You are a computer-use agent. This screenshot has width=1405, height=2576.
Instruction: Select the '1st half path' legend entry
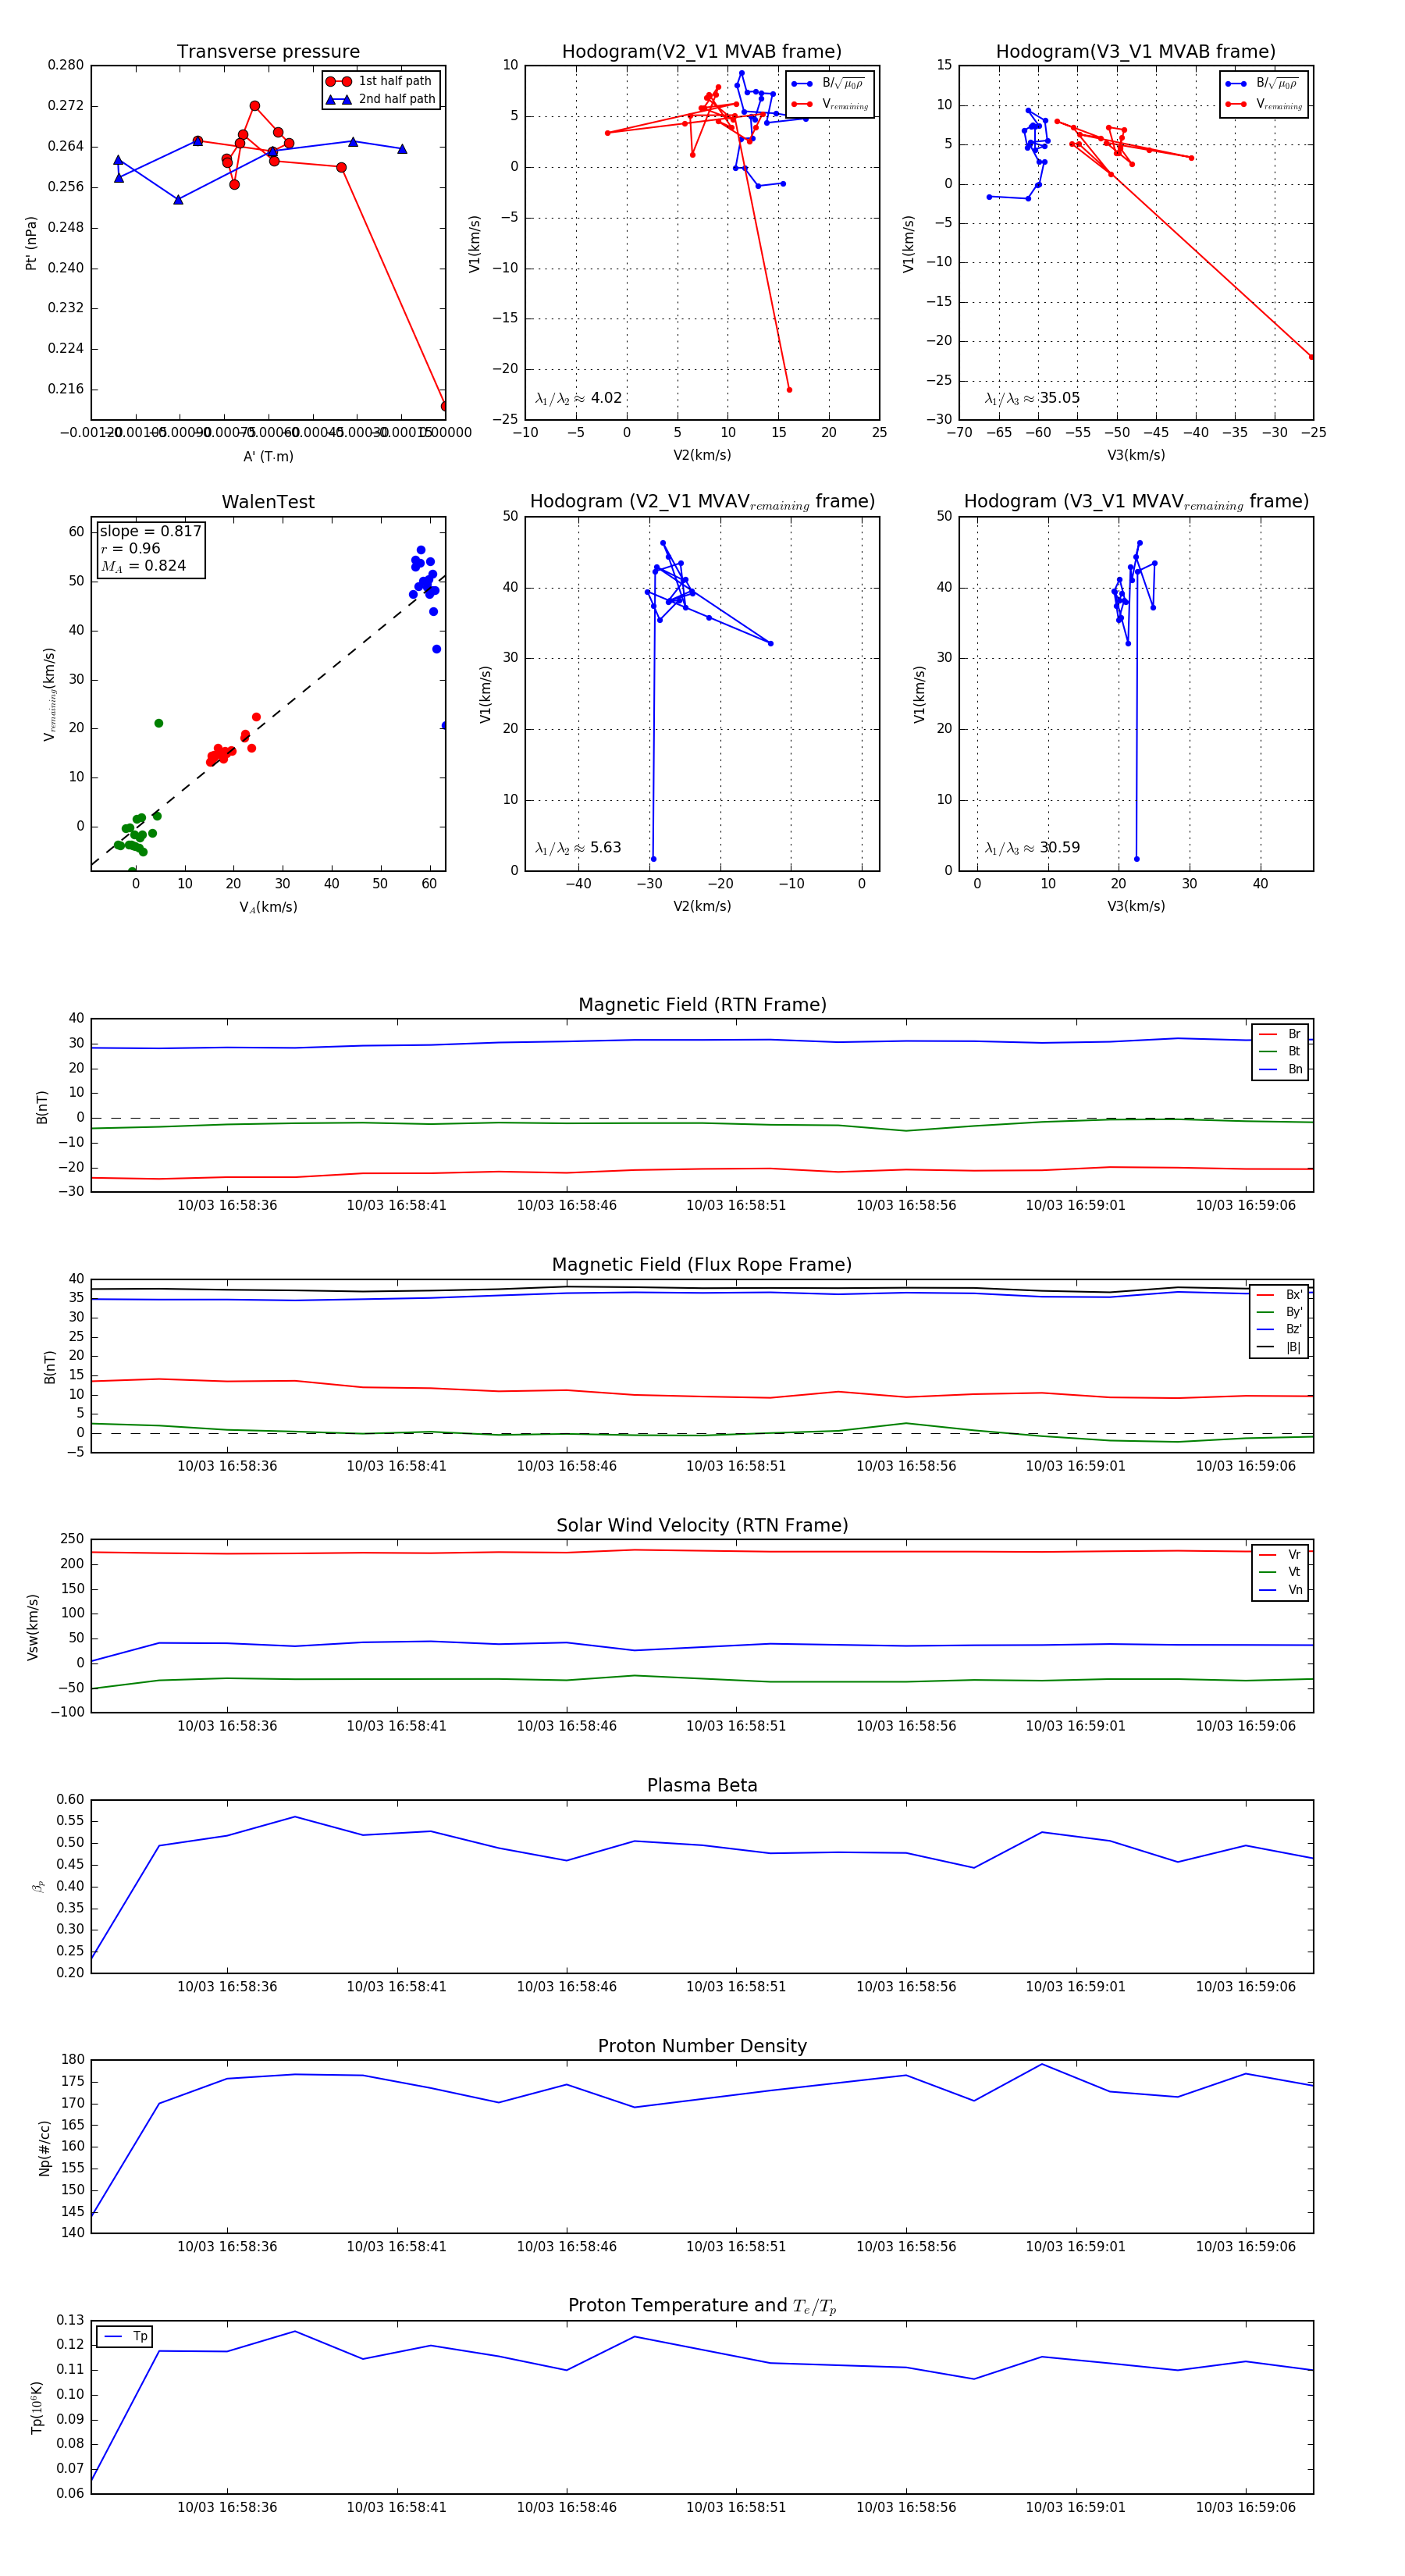[x=380, y=81]
